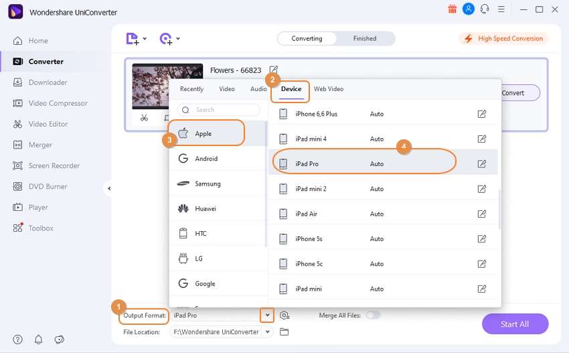Viewport: 569px width, 353px height.
Task: Select the Android brand
Action: coord(218,159)
